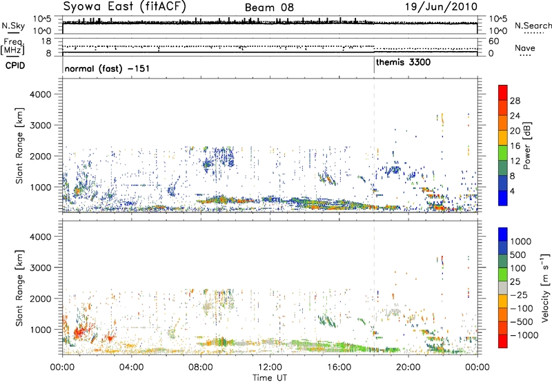Click the blue 1000 velocity color segment
Image resolution: width=552 pixels, height=382 pixels.
503,234
